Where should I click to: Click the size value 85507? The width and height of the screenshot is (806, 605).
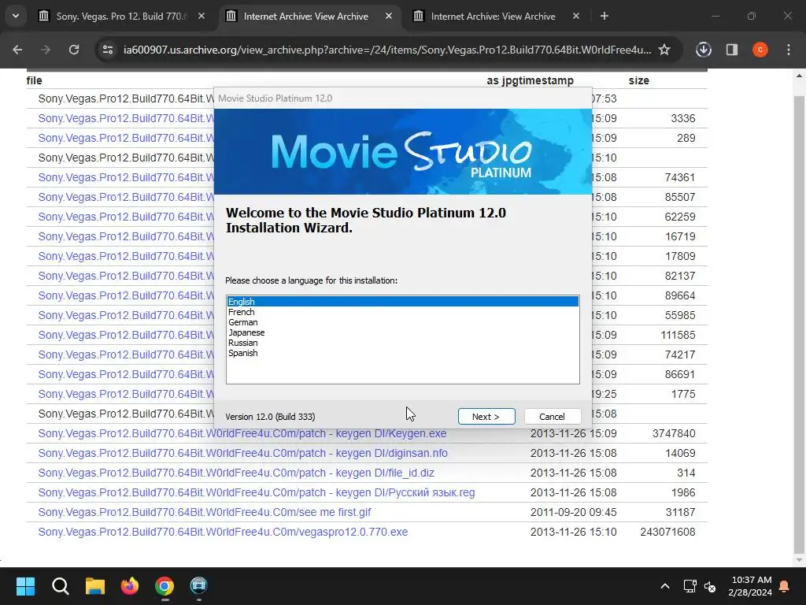click(680, 197)
